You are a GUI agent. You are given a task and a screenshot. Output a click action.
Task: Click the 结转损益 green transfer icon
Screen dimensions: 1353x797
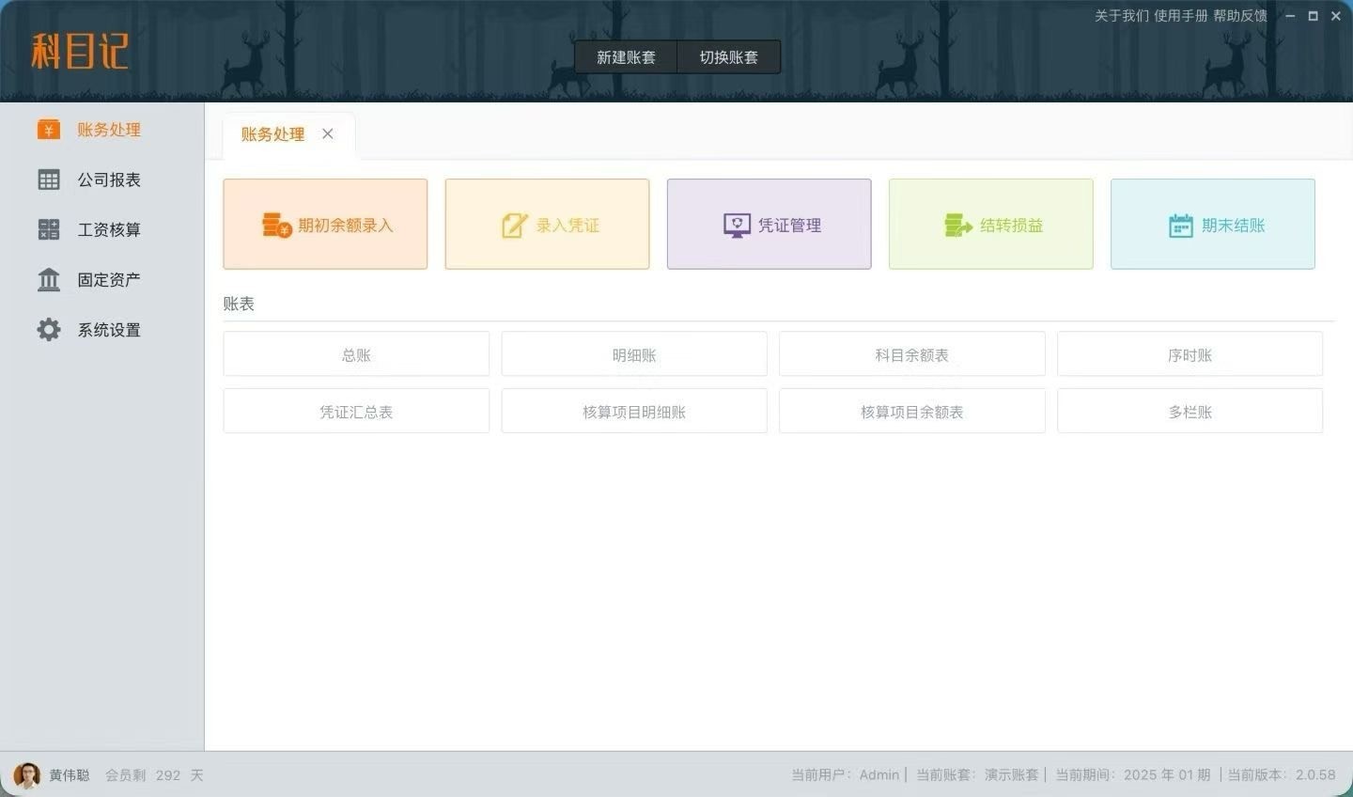(x=958, y=226)
